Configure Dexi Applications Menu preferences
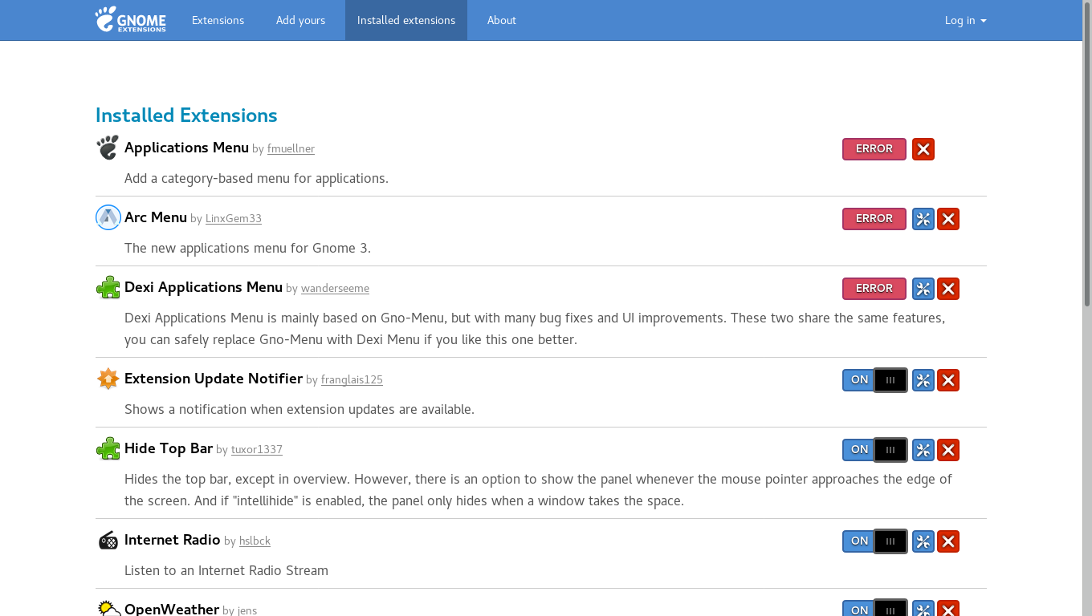 click(923, 289)
